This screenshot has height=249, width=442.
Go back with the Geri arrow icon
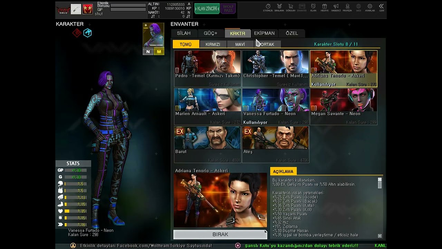click(x=381, y=8)
